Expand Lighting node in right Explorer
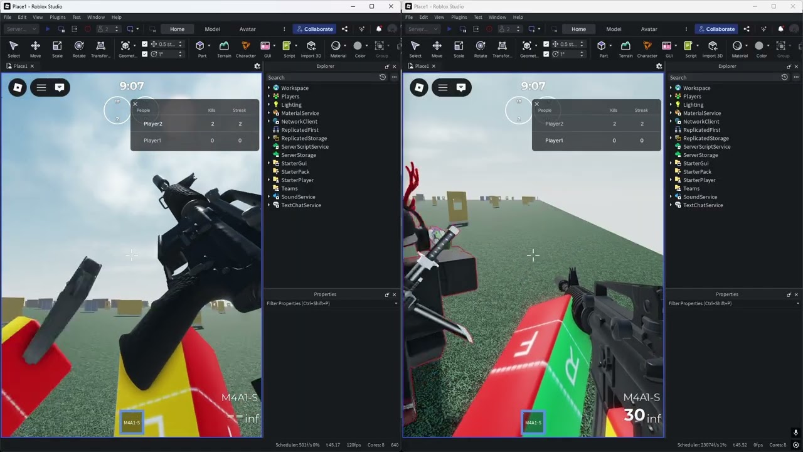 pos(671,105)
